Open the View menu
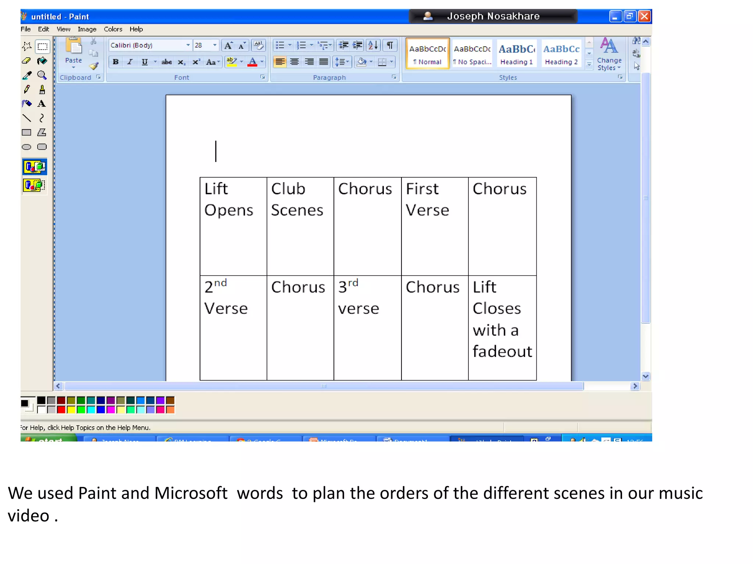 click(63, 29)
